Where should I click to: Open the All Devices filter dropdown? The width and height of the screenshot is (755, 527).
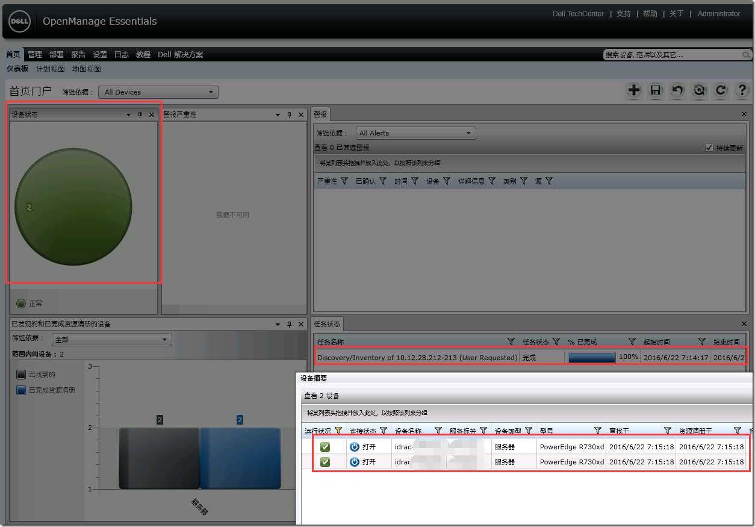[x=158, y=92]
